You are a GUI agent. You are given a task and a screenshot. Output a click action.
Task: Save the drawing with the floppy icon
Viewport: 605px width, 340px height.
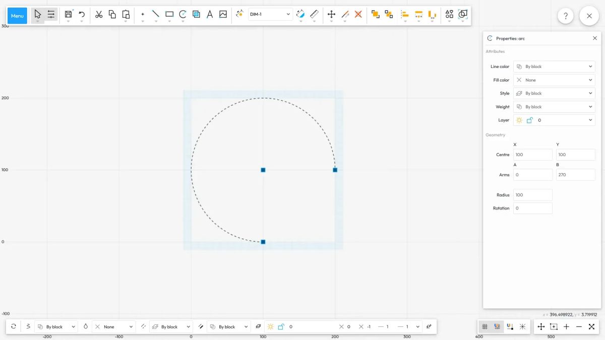tap(68, 14)
